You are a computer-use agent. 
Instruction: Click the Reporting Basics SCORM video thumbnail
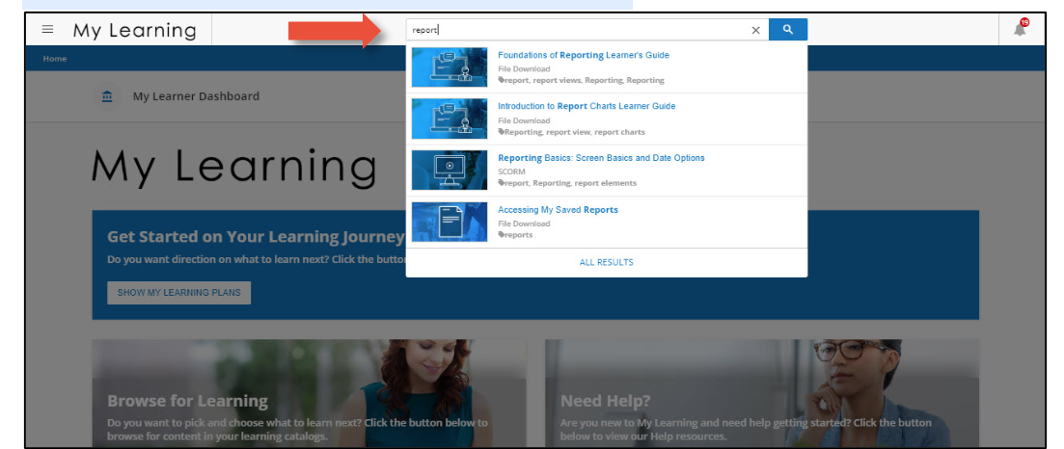[x=449, y=170]
